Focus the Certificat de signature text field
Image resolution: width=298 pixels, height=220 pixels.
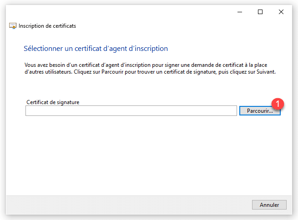click(131, 111)
